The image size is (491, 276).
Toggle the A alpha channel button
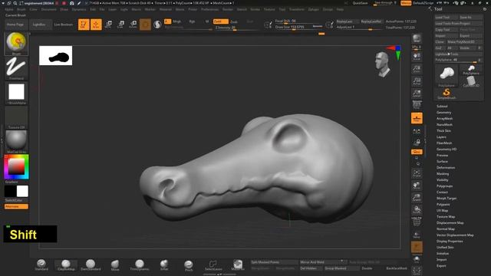tap(167, 21)
